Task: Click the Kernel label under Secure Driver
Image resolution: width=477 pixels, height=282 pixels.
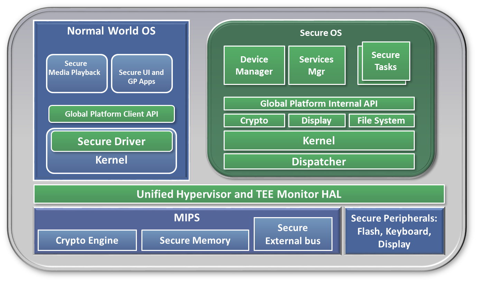Action: click(111, 160)
